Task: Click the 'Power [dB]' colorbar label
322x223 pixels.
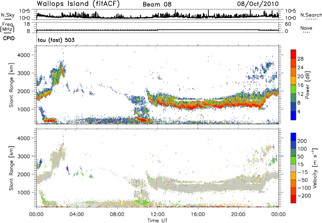Action: [307, 85]
